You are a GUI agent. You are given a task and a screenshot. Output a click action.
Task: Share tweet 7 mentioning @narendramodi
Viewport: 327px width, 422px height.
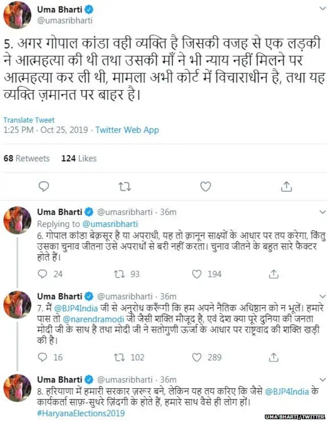273,358
